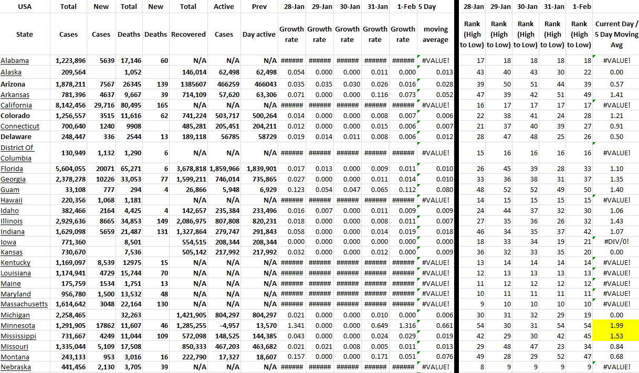Click the 'Recovered' column header cell
639x373 pixels.
(188, 35)
